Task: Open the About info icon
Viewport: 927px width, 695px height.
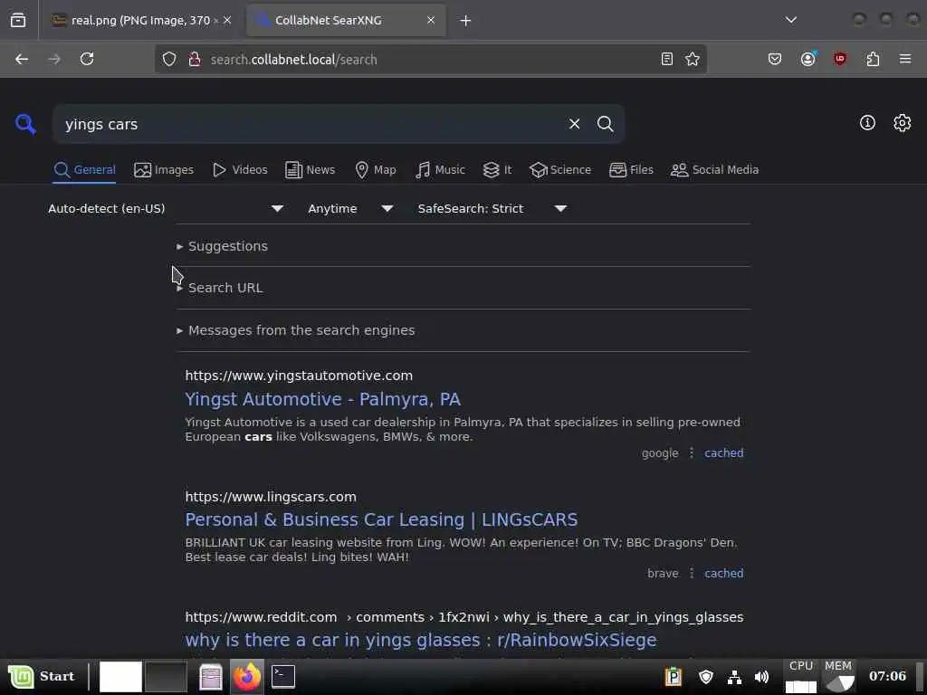Action: tap(867, 123)
